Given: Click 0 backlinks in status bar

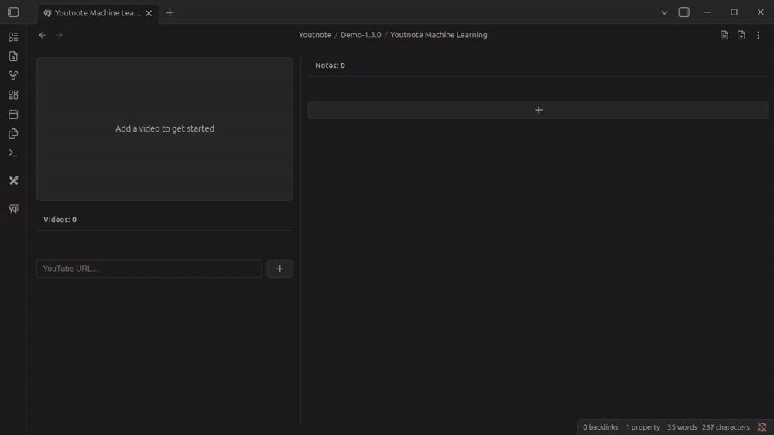Looking at the screenshot, I should point(601,427).
